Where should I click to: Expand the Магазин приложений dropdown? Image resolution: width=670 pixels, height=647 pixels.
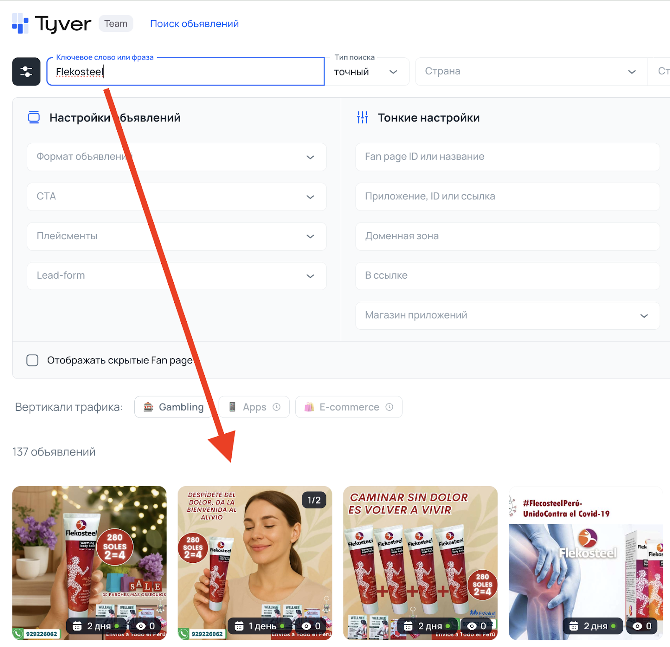[x=508, y=316]
